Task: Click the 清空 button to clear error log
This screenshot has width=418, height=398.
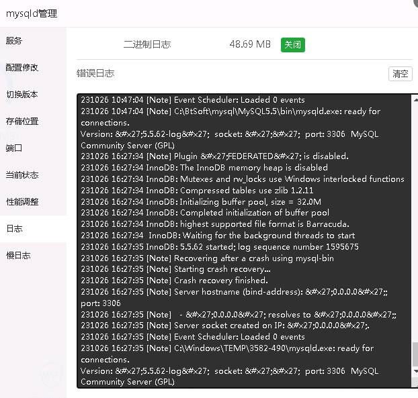Action: click(x=400, y=74)
